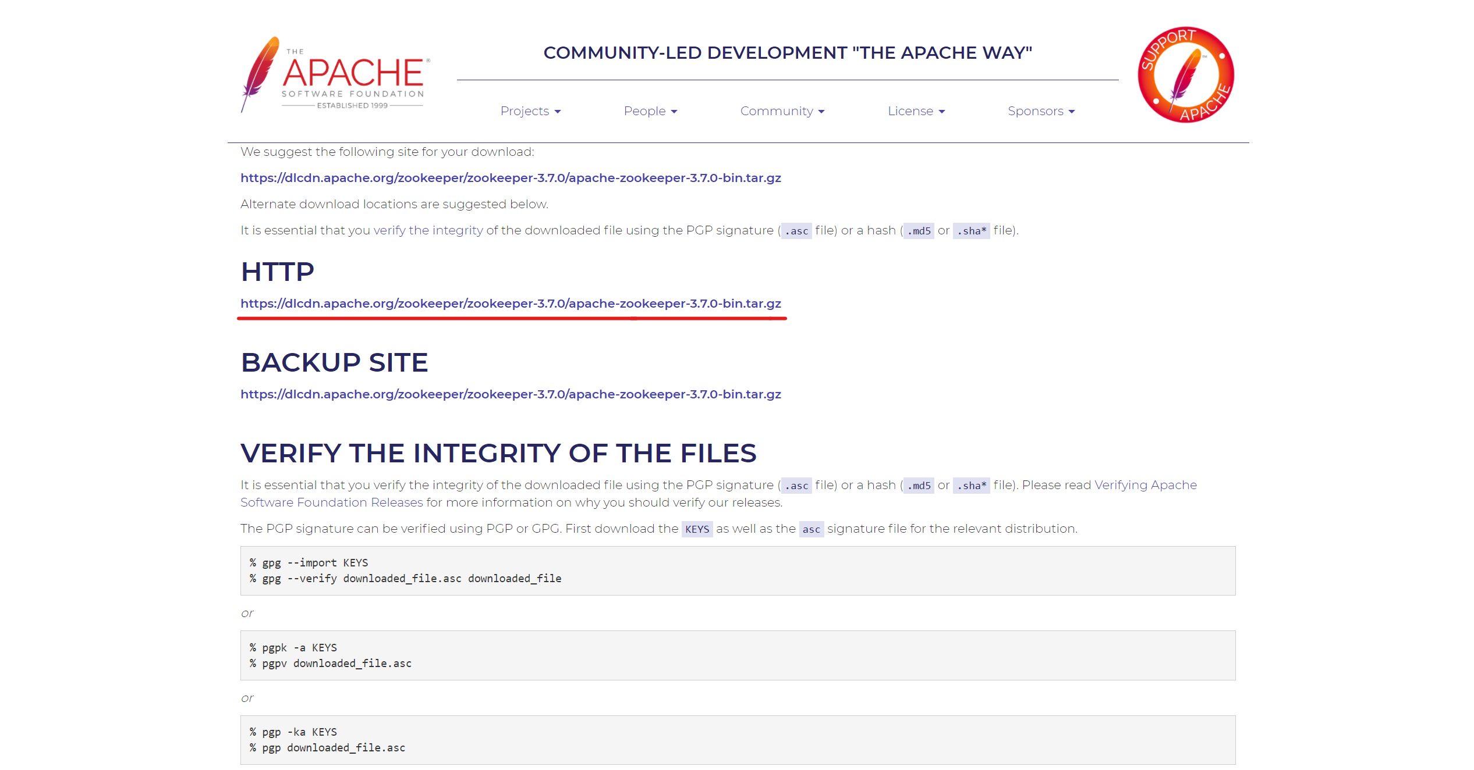The height and width of the screenshot is (770, 1474).
Task: Open the License menu
Action: point(916,111)
